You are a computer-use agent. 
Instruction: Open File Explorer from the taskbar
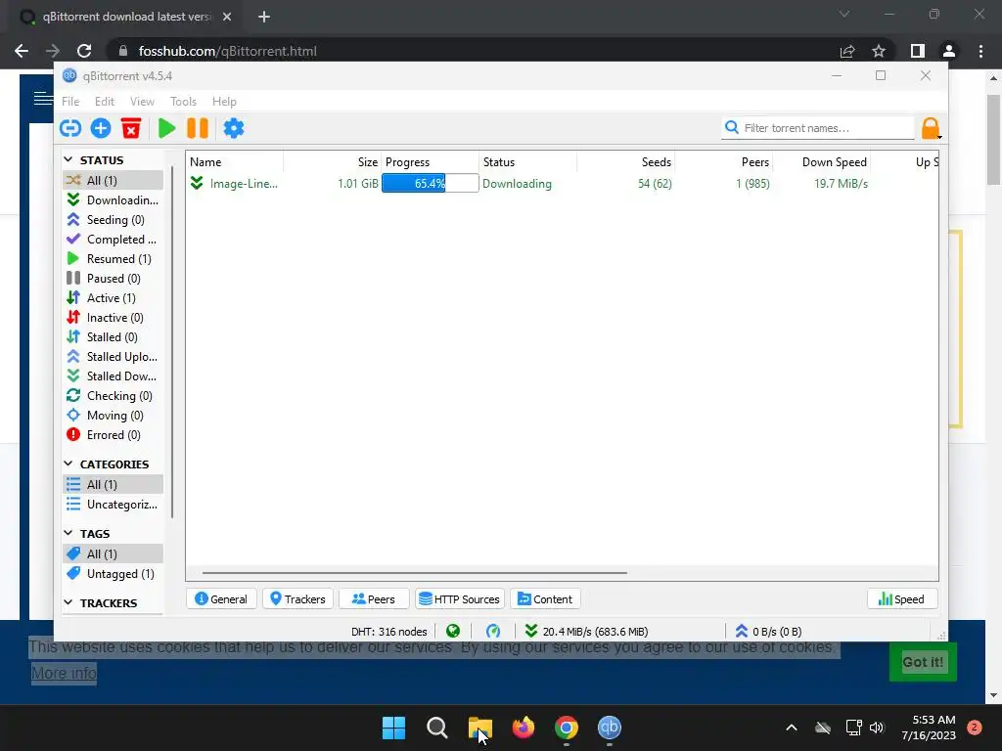click(479, 728)
